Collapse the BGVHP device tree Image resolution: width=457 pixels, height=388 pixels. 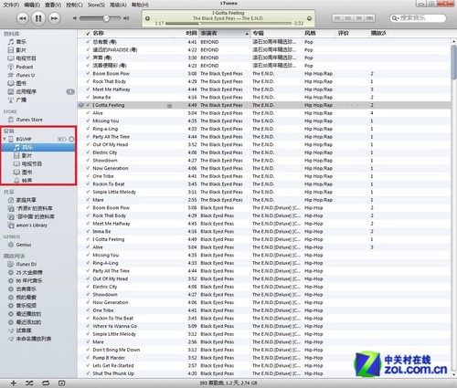pos(5,139)
